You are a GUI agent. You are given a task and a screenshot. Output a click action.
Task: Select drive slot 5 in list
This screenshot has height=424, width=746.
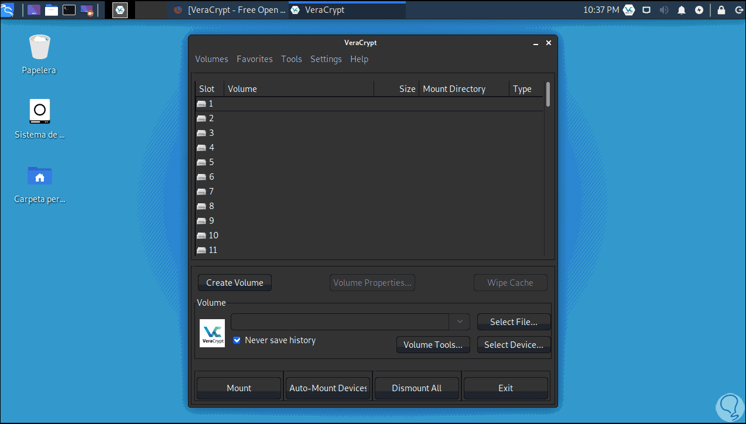(369, 162)
